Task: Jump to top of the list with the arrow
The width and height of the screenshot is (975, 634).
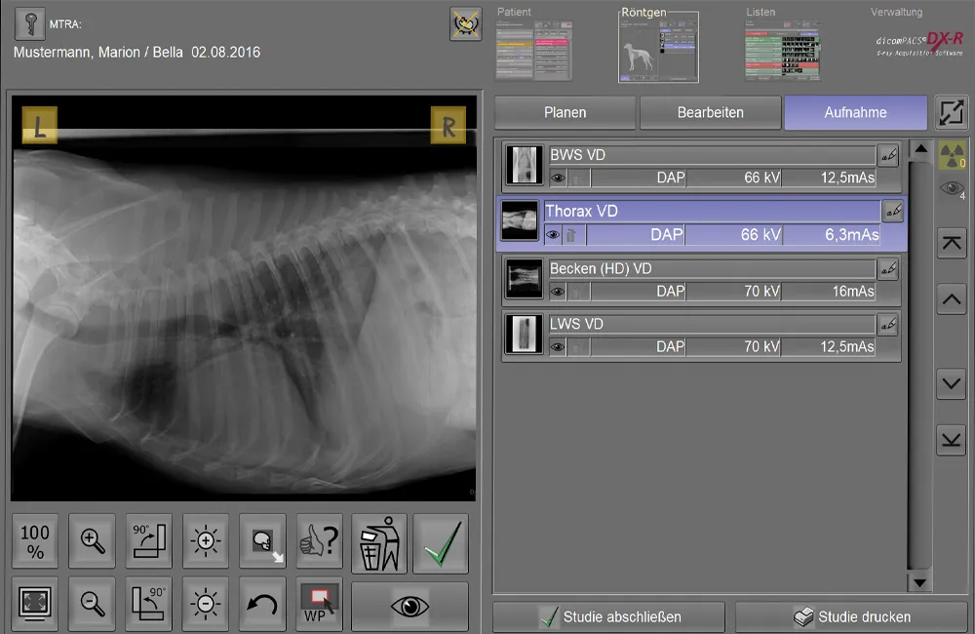Action: (951, 244)
